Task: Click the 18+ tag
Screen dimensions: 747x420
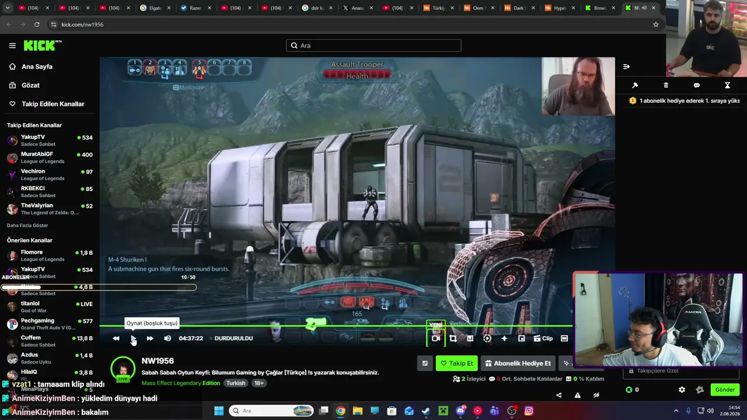Action: [x=259, y=383]
